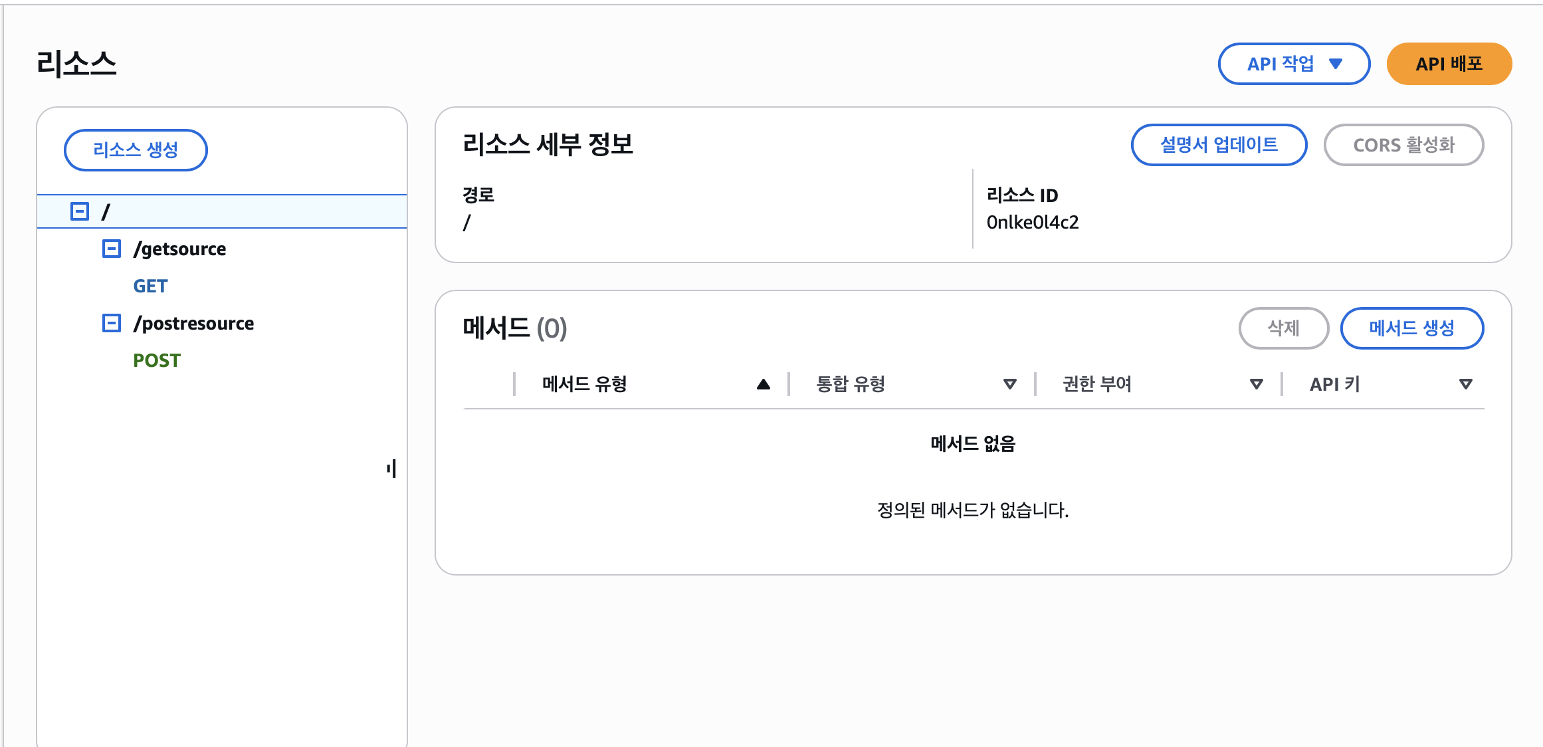Click the 삭제 button in methods panel
This screenshot has width=1543, height=747.
(x=1283, y=328)
